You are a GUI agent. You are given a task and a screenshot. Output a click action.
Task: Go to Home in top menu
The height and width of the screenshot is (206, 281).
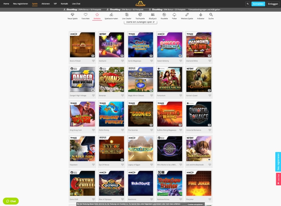[x=6, y=4]
